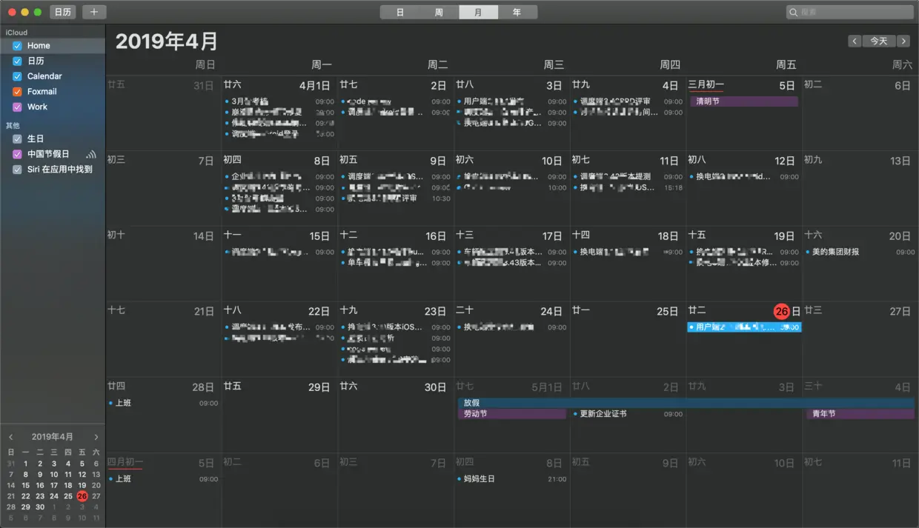Click the search magnifier icon
Image resolution: width=919 pixels, height=528 pixels.
pos(795,12)
